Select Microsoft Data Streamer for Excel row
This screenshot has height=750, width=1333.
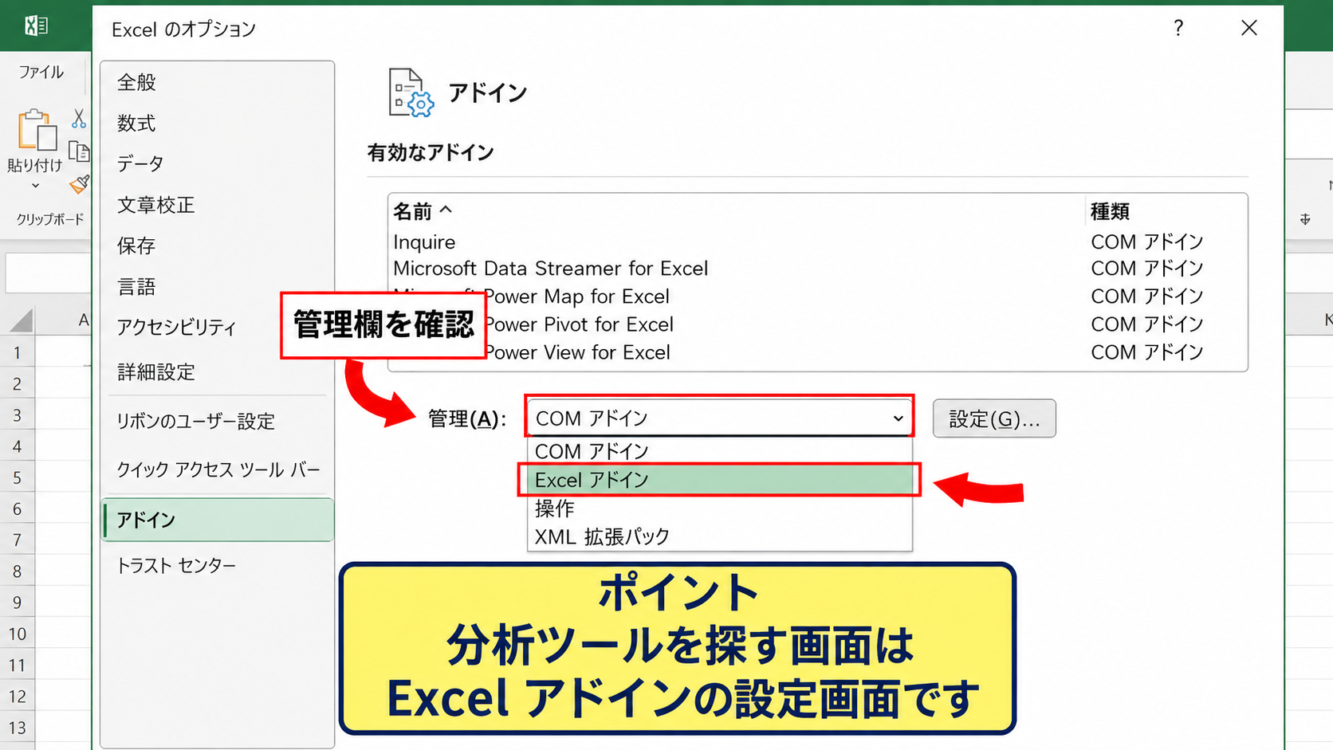click(x=817, y=269)
